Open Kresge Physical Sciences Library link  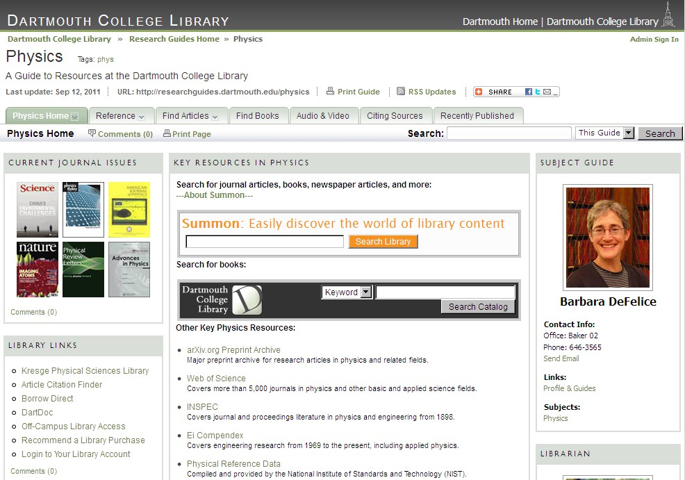85,370
